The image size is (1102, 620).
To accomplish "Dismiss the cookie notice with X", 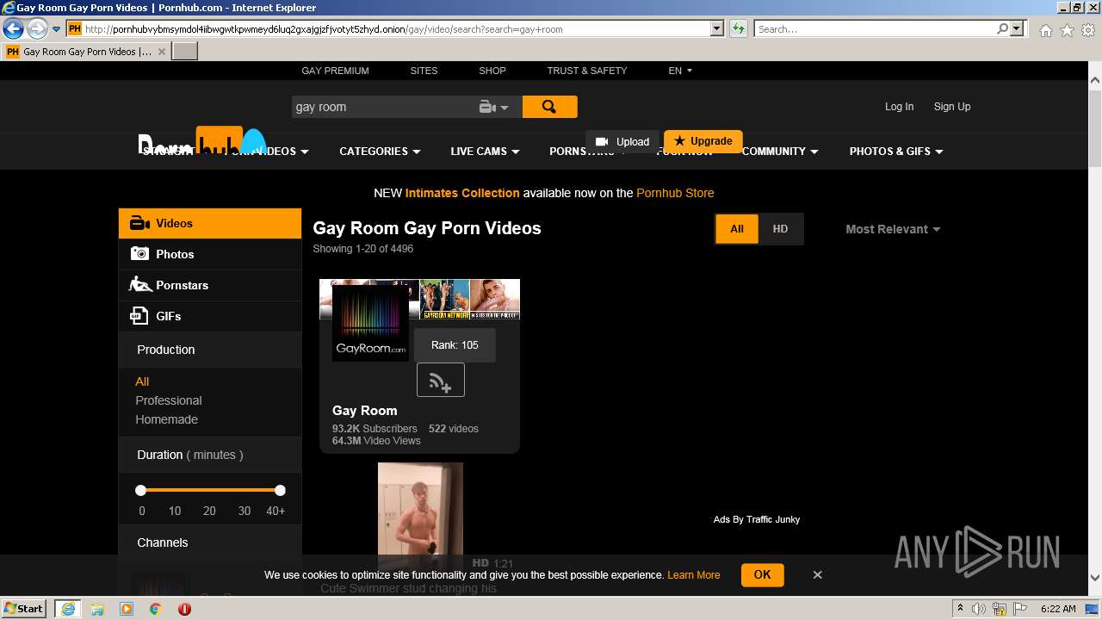I will (818, 574).
